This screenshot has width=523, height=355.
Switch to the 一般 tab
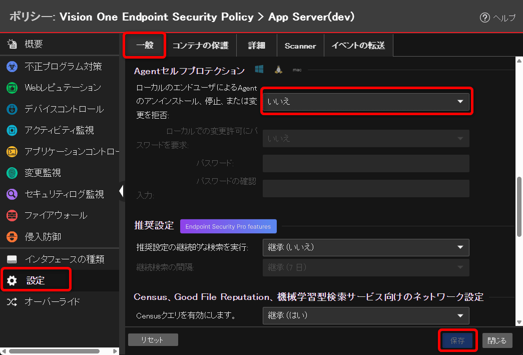point(145,45)
